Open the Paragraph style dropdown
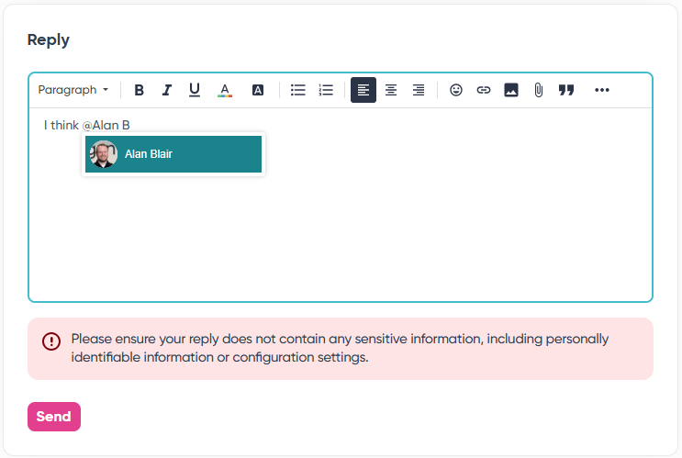Viewport: 682px width, 458px height. coord(73,90)
